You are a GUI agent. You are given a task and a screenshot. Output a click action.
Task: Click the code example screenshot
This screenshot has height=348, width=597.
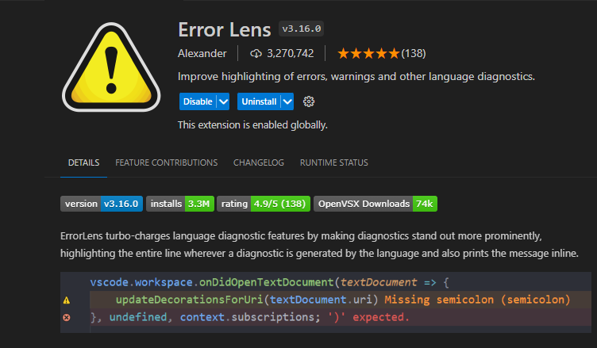tap(326, 302)
